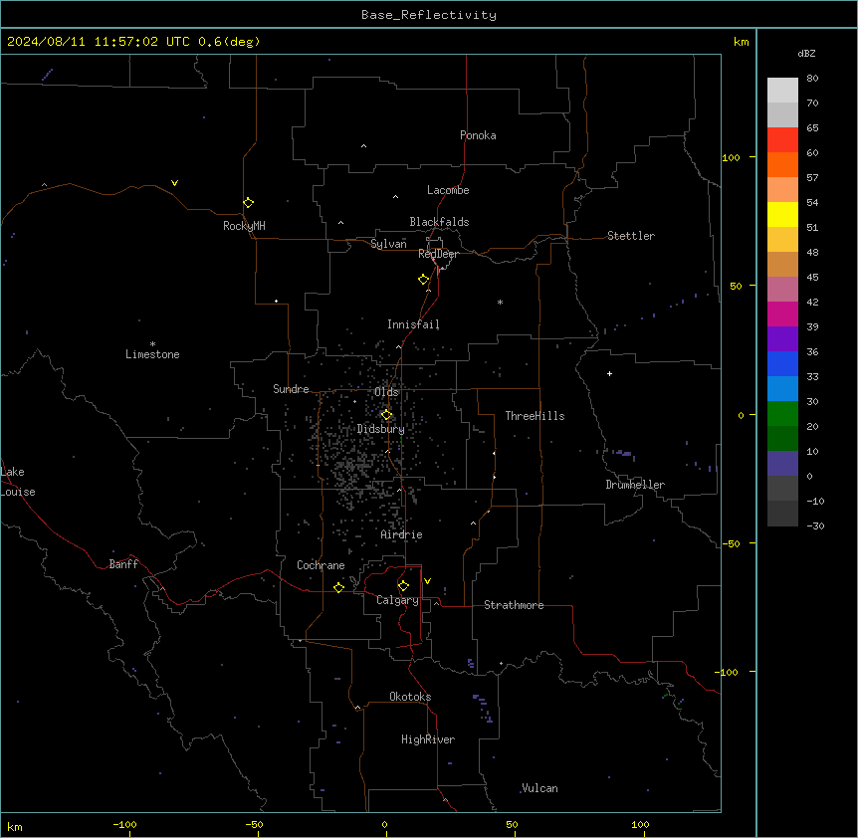Click the Ponoka town label

click(x=478, y=135)
